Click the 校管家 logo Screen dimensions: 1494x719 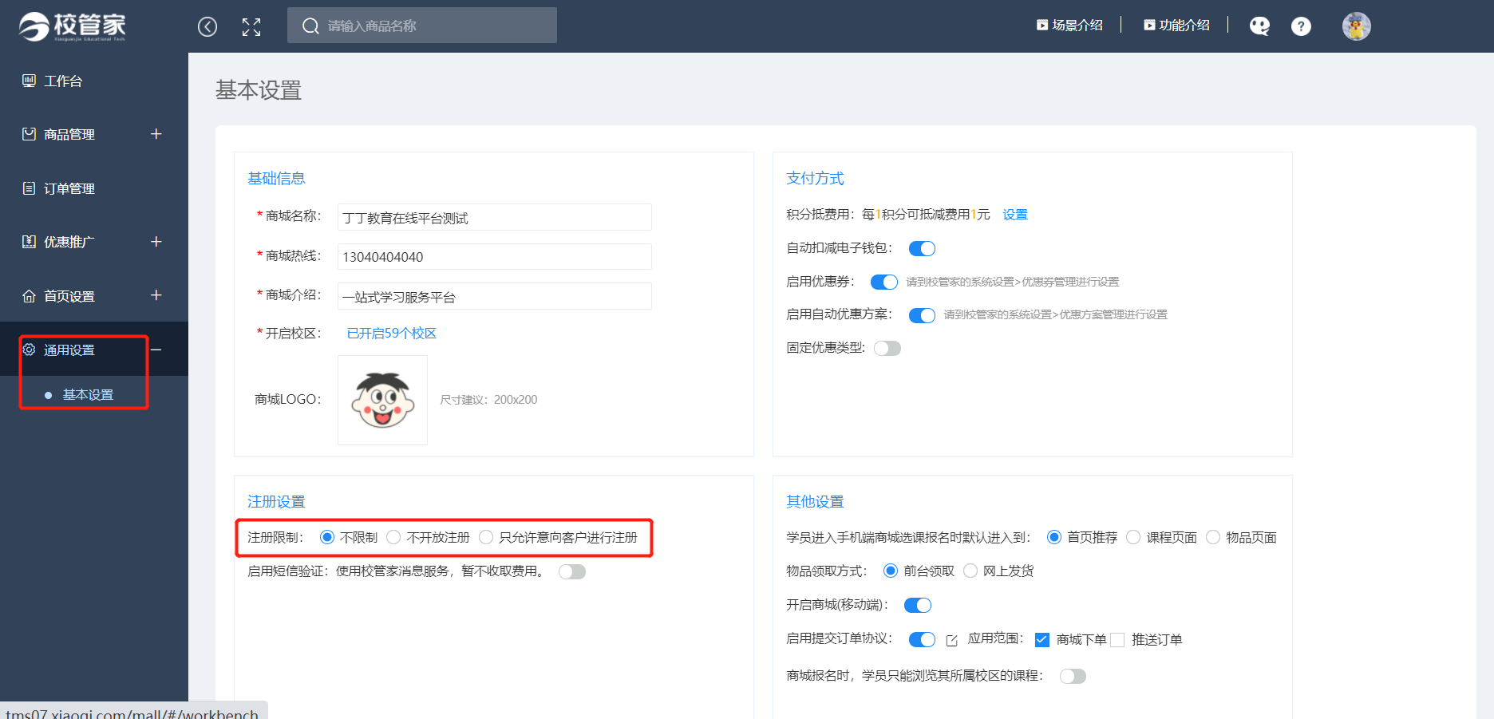pos(73,26)
